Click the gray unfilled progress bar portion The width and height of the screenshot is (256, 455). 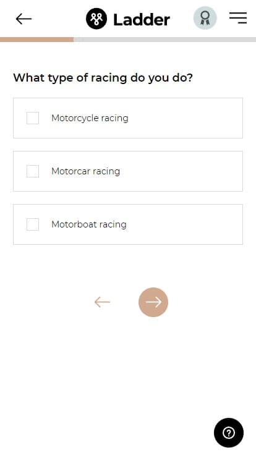click(165, 40)
